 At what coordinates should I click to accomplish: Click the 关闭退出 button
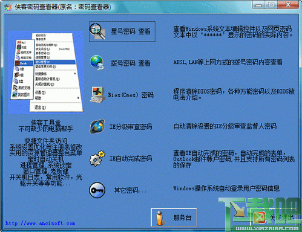point(274,217)
